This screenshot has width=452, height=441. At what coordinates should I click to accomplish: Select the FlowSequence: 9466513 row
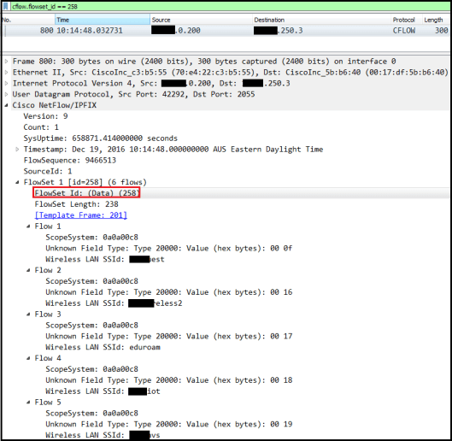pos(70,161)
